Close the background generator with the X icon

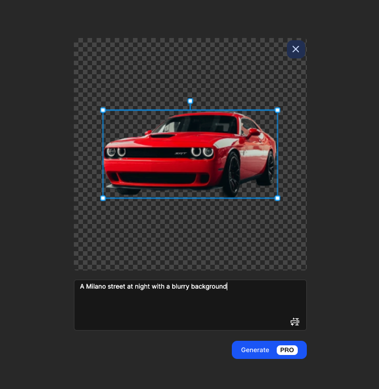click(x=295, y=49)
